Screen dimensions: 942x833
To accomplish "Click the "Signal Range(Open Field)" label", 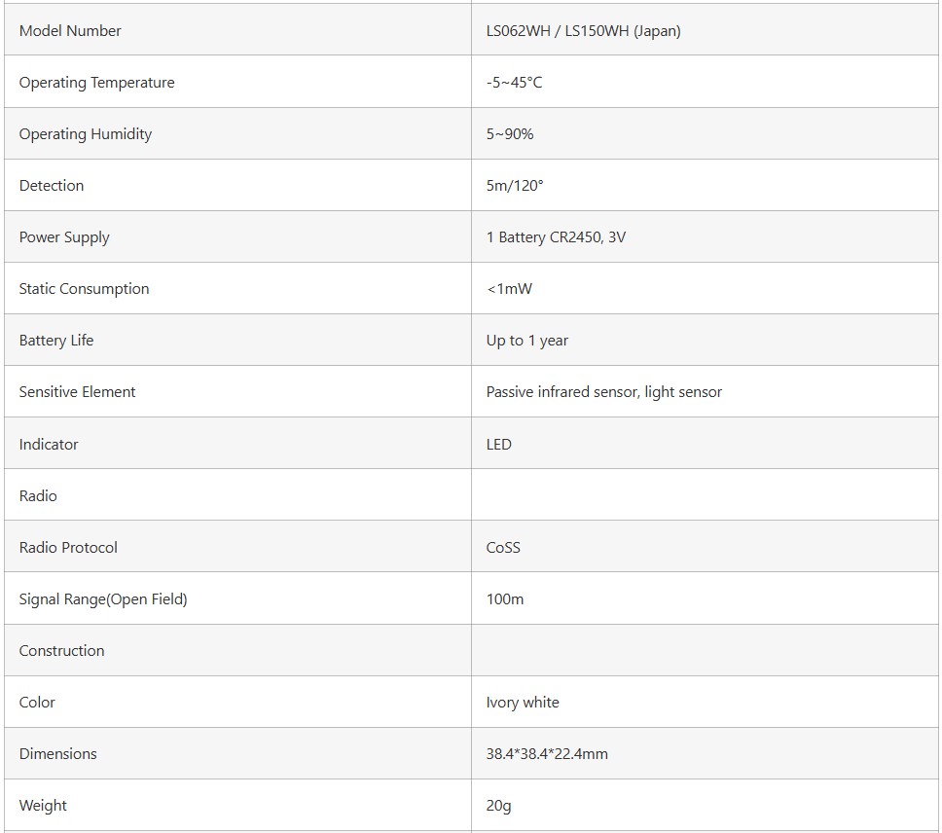I will [103, 599].
